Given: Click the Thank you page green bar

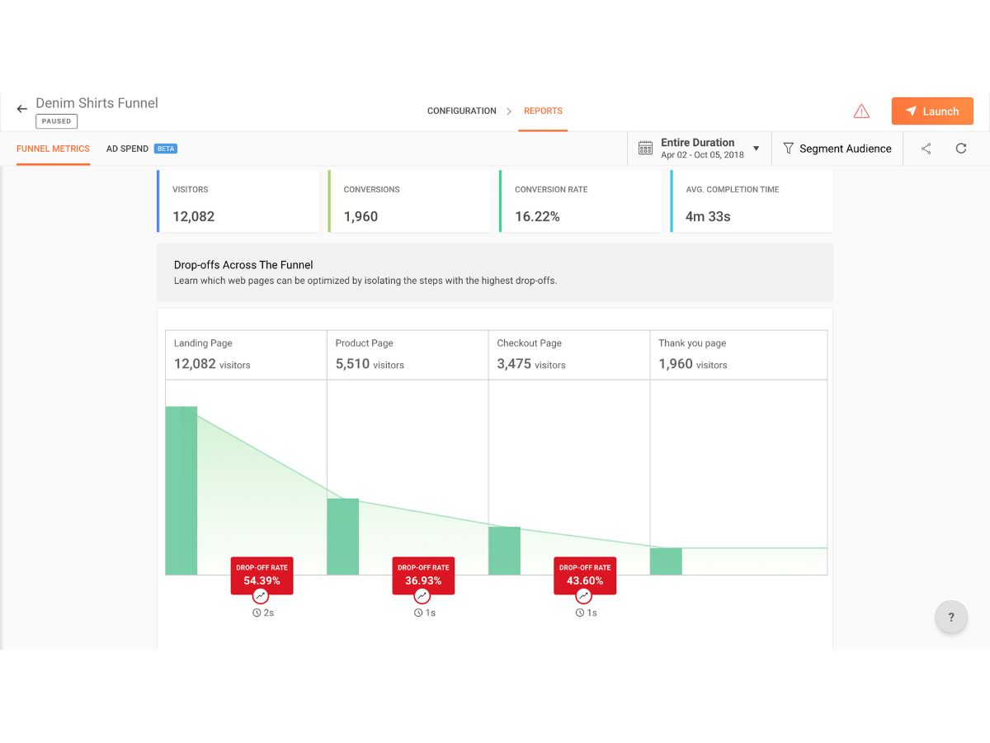Looking at the screenshot, I should [667, 561].
